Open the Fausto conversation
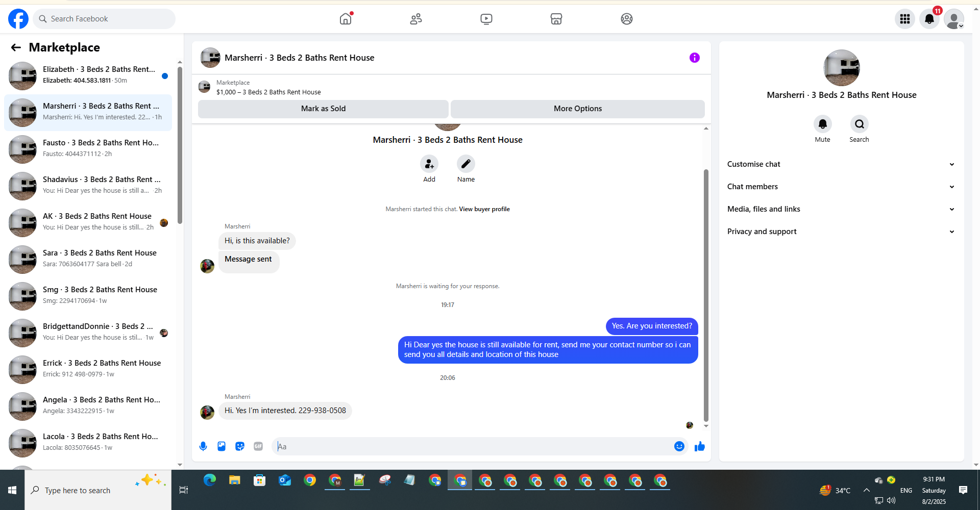Viewport: 980px width, 510px height. (x=88, y=149)
